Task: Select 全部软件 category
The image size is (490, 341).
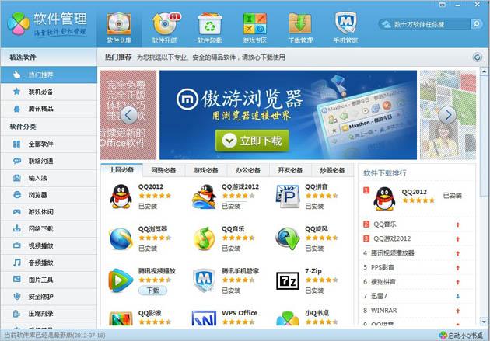Action: pyautogui.click(x=49, y=144)
